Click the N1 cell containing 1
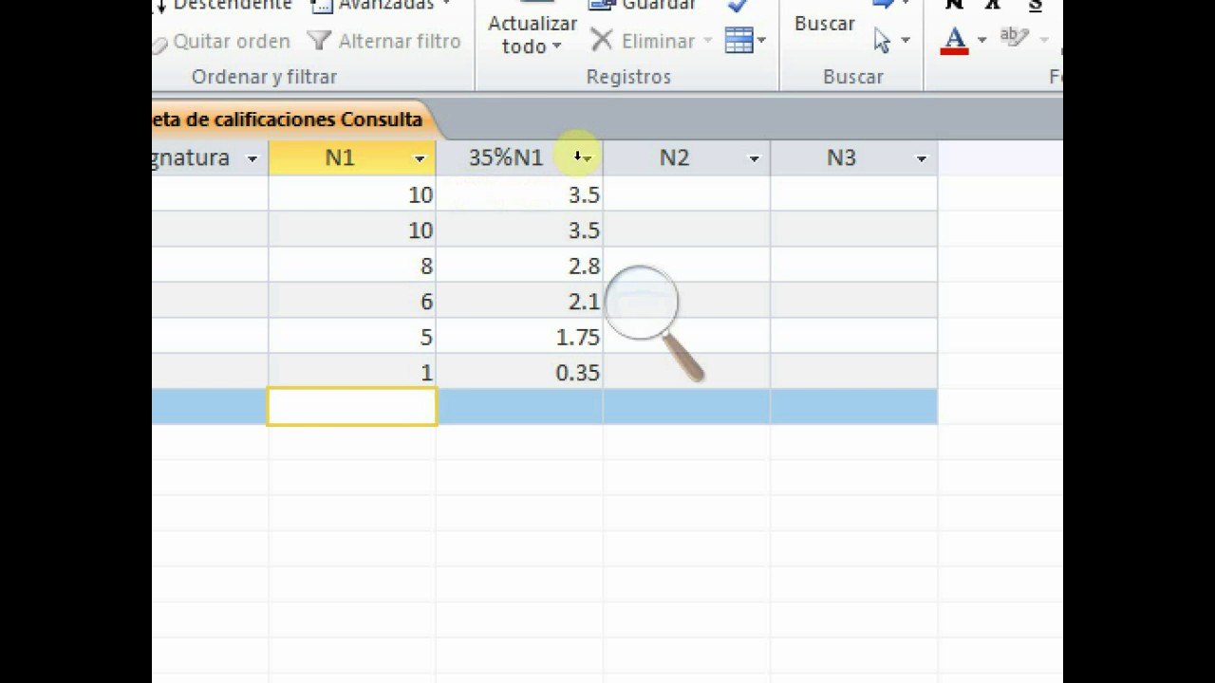This screenshot has width=1215, height=683. 352,372
